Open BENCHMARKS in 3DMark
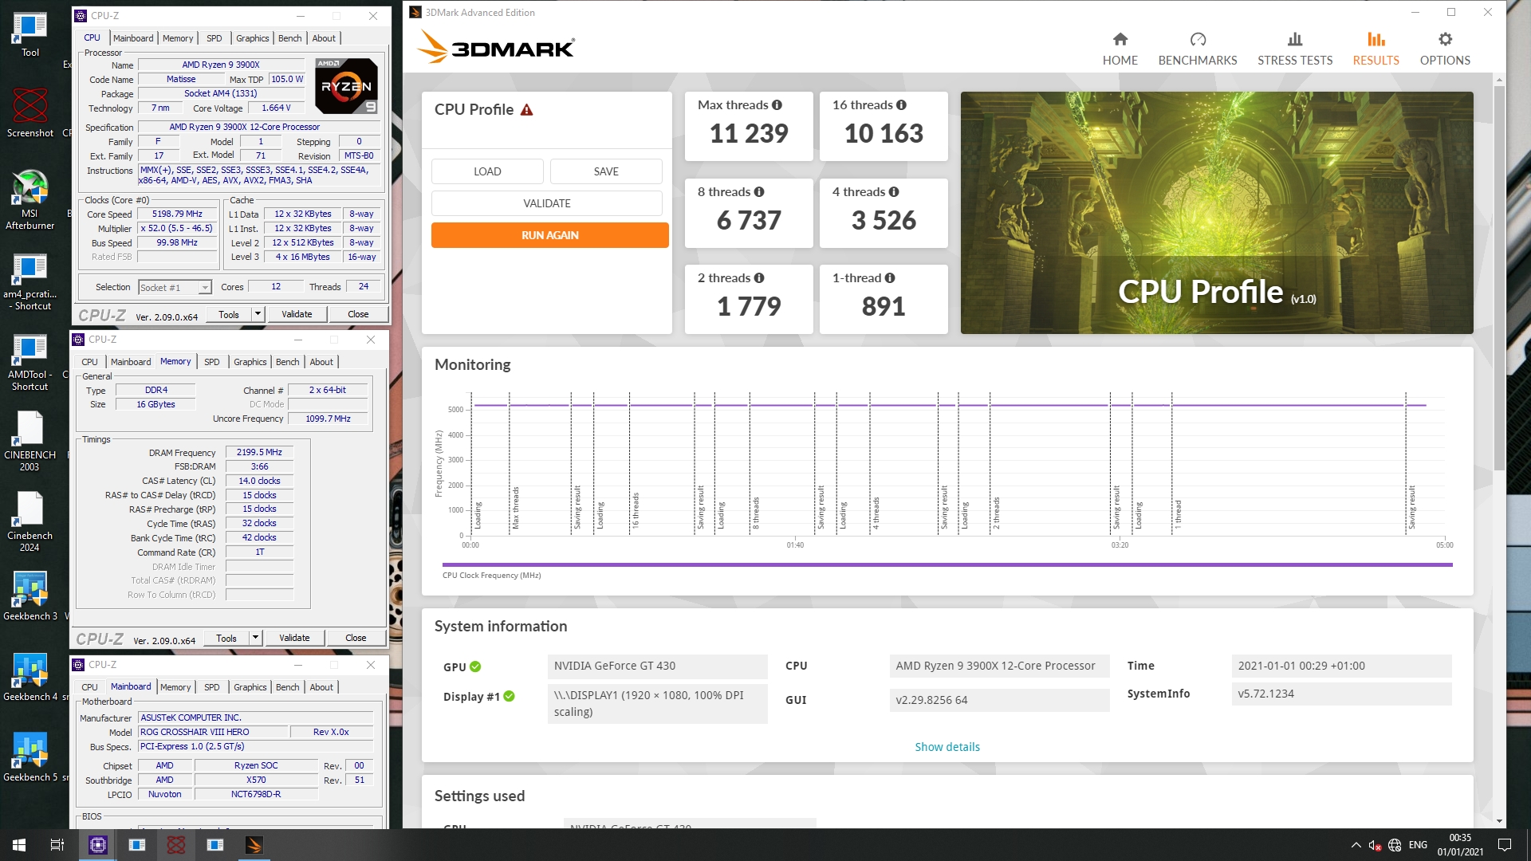 pyautogui.click(x=1197, y=49)
